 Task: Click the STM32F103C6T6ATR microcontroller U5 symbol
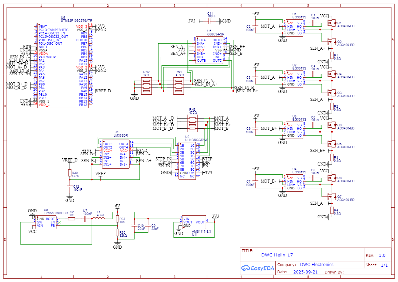click(63, 65)
